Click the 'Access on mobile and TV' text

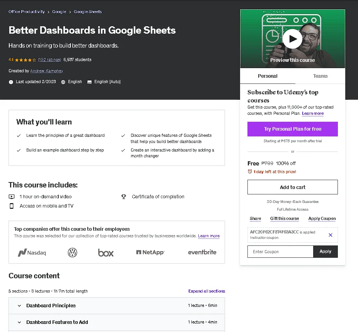pyautogui.click(x=46, y=206)
